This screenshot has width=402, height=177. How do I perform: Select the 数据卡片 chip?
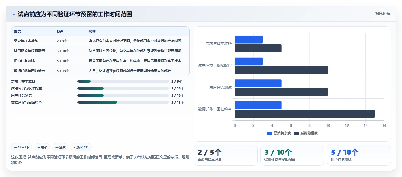tap(81, 147)
